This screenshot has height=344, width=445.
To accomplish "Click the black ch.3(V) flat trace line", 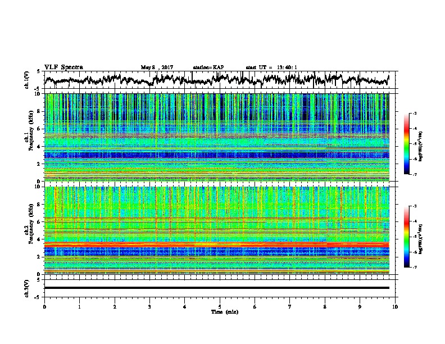I will click(217, 288).
